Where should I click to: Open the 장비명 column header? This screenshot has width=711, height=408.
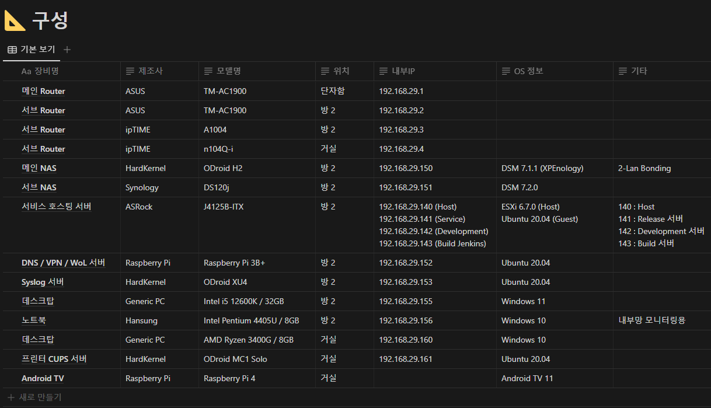tap(61, 71)
